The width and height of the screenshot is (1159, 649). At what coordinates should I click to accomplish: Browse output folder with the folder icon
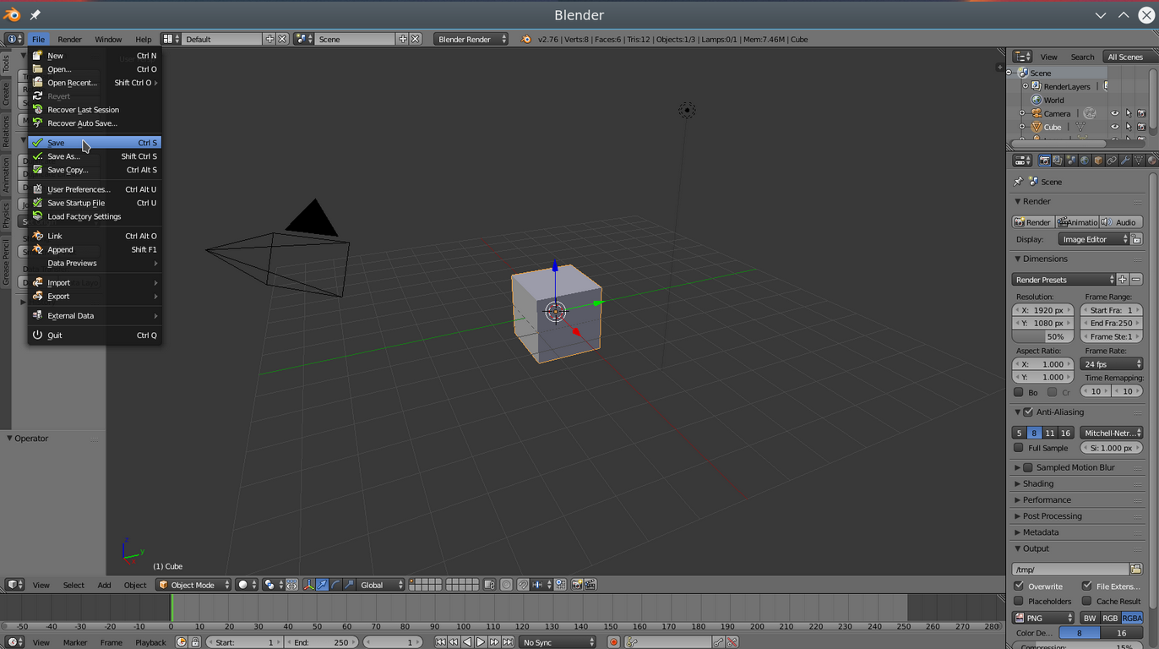(x=1136, y=570)
